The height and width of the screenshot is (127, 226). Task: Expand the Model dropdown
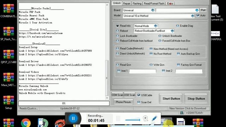pyautogui.click(x=192, y=16)
